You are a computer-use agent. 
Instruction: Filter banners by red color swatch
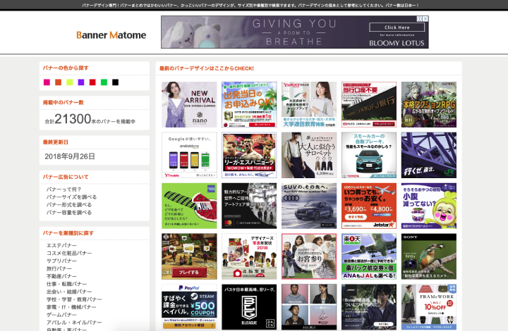92,82
